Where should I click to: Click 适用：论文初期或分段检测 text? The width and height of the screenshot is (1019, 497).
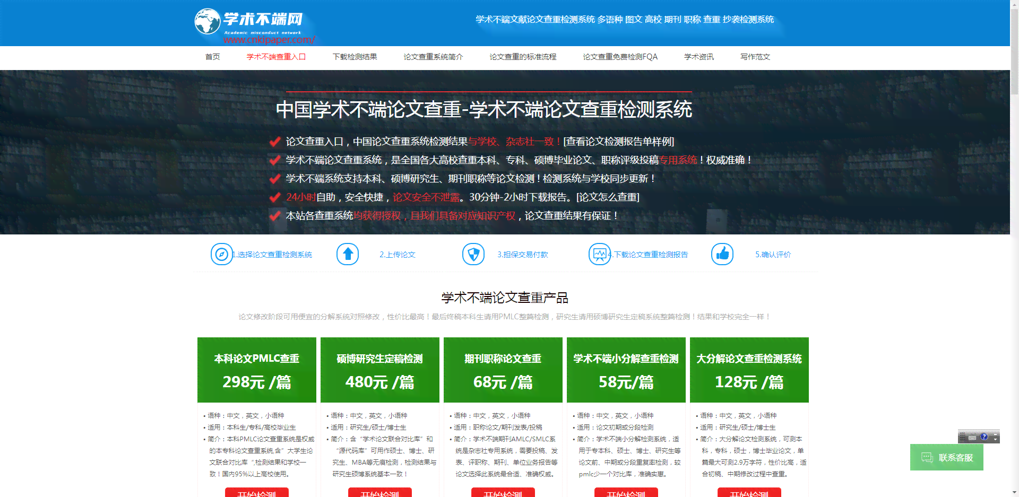tap(615, 428)
